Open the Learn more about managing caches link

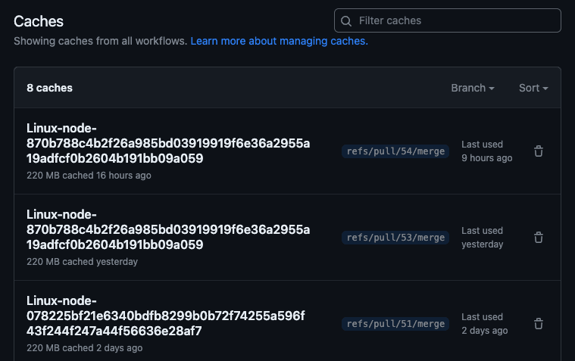pos(279,41)
